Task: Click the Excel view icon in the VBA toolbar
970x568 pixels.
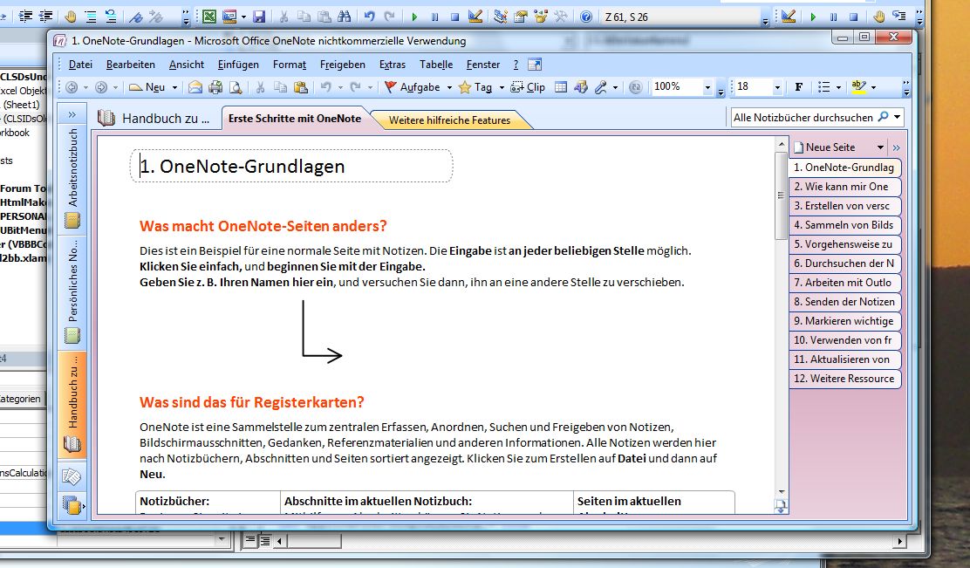Action: tap(209, 17)
